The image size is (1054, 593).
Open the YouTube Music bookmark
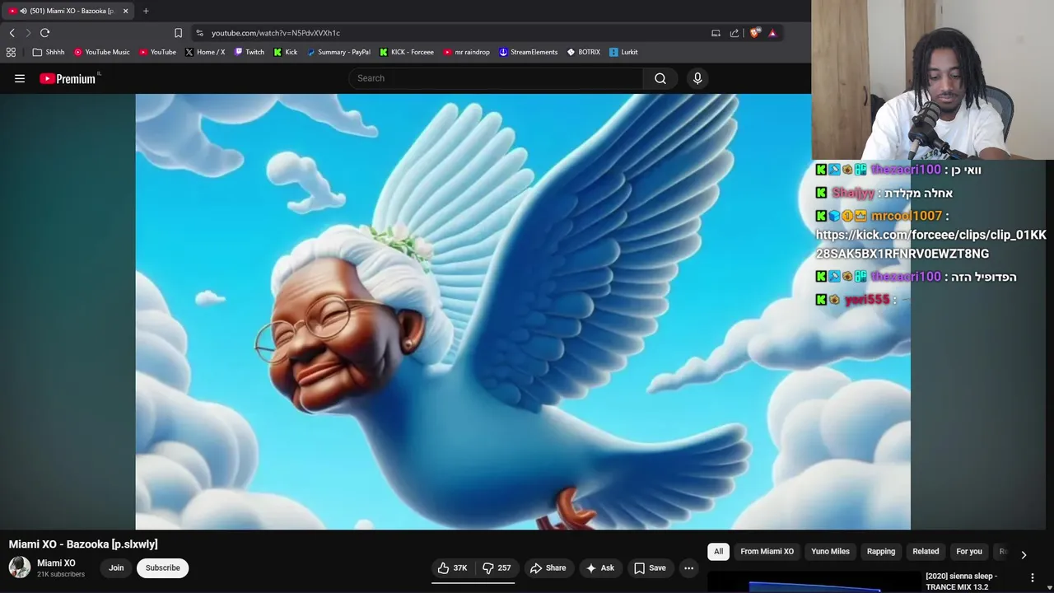coord(102,52)
